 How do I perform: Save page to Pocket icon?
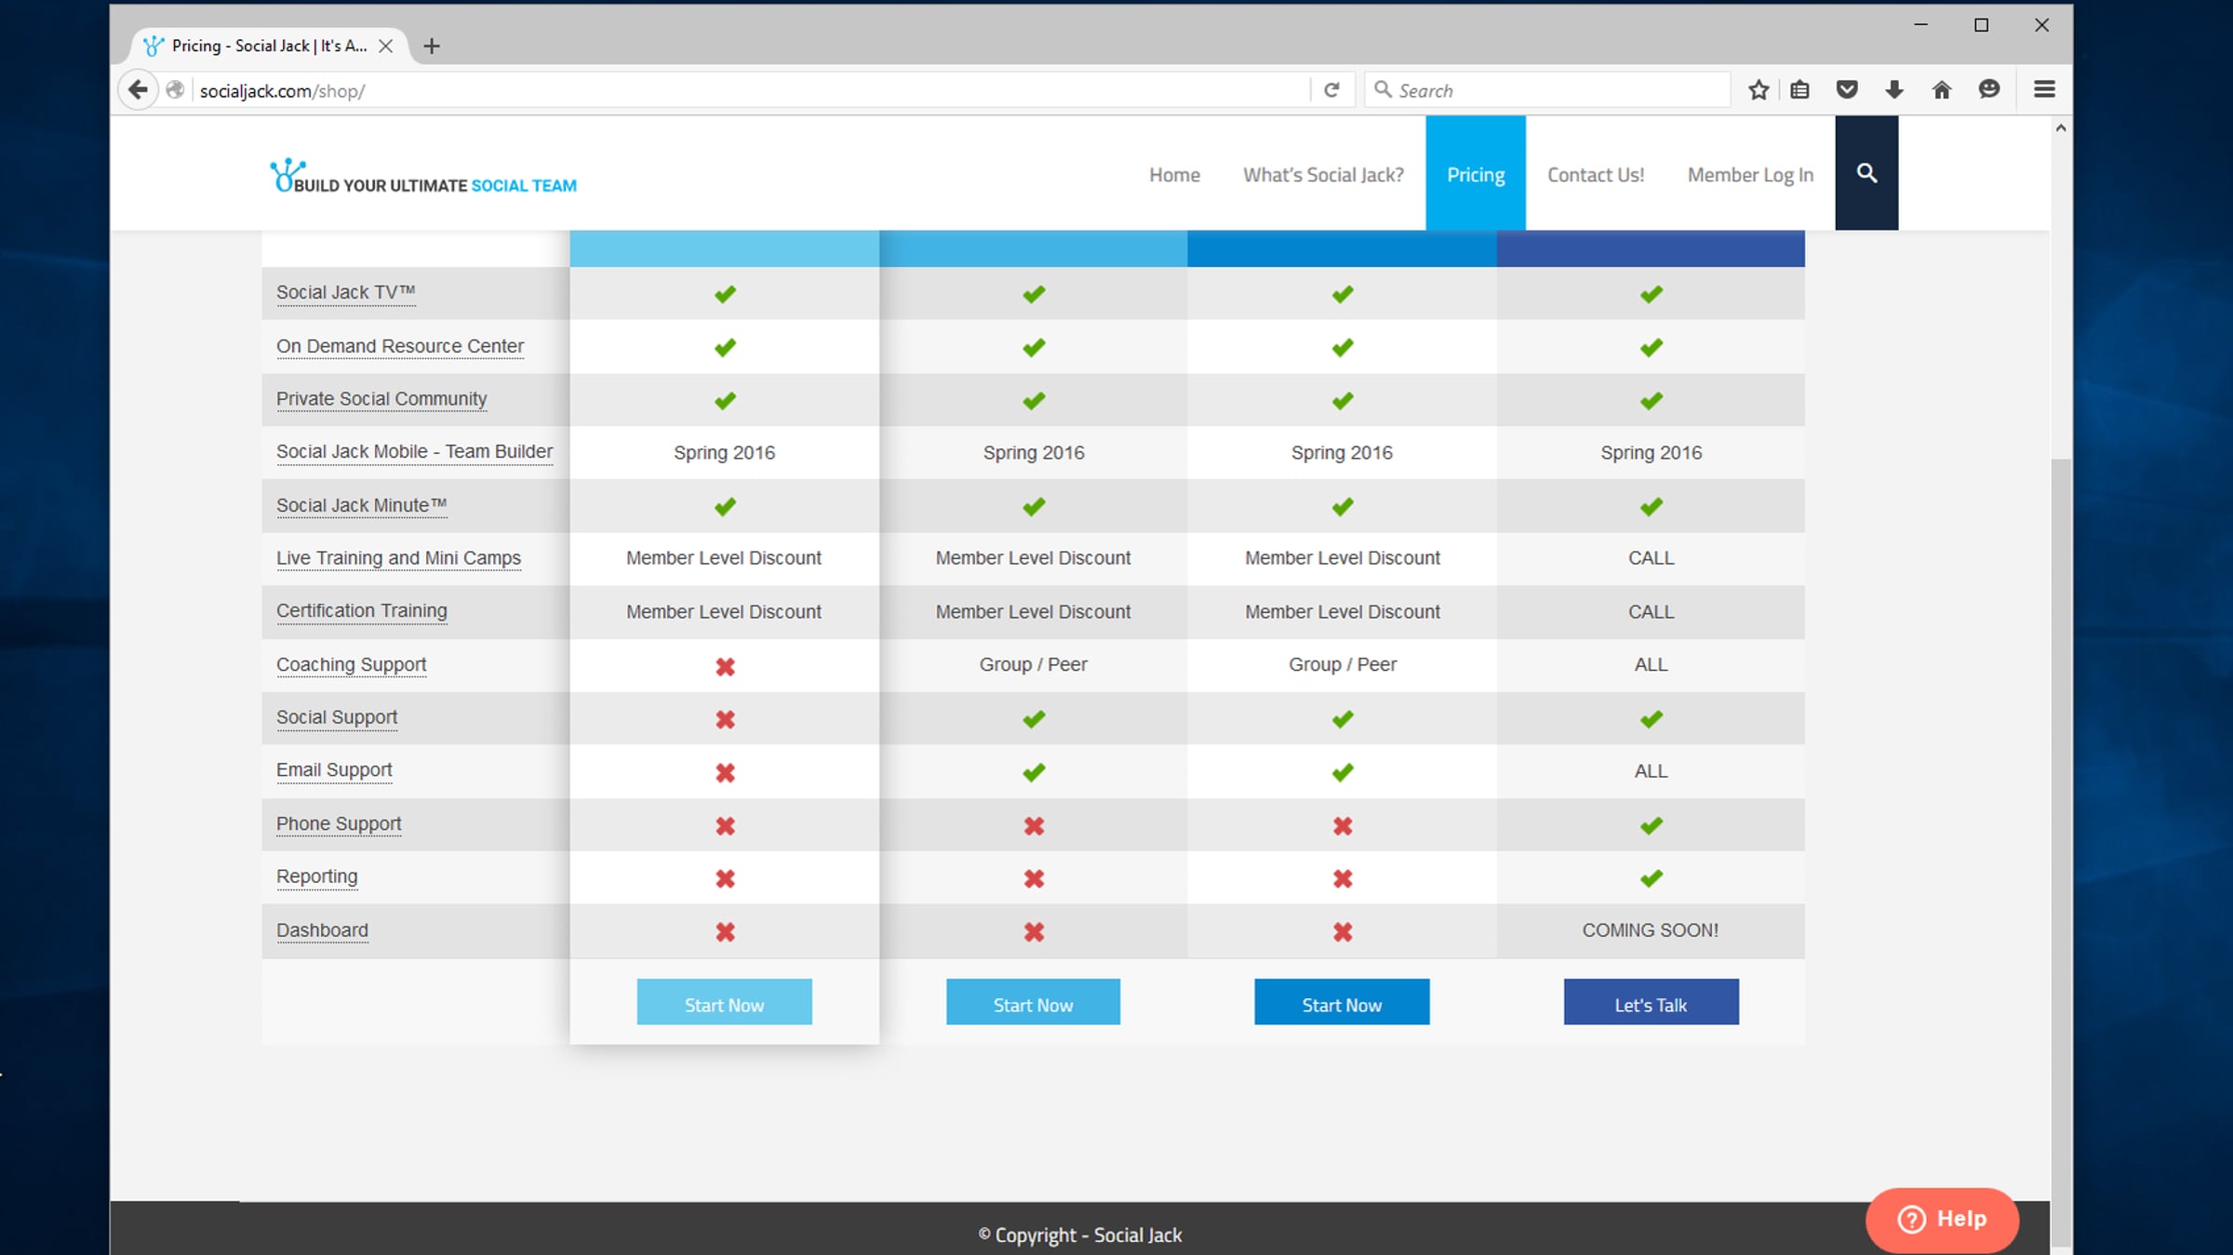click(x=1847, y=90)
